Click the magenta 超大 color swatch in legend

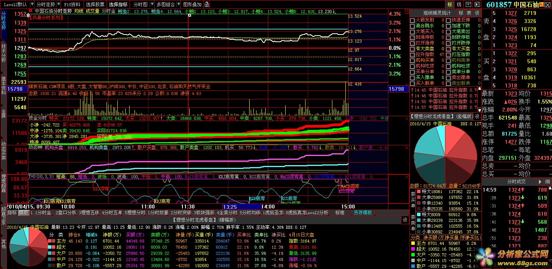413,249
